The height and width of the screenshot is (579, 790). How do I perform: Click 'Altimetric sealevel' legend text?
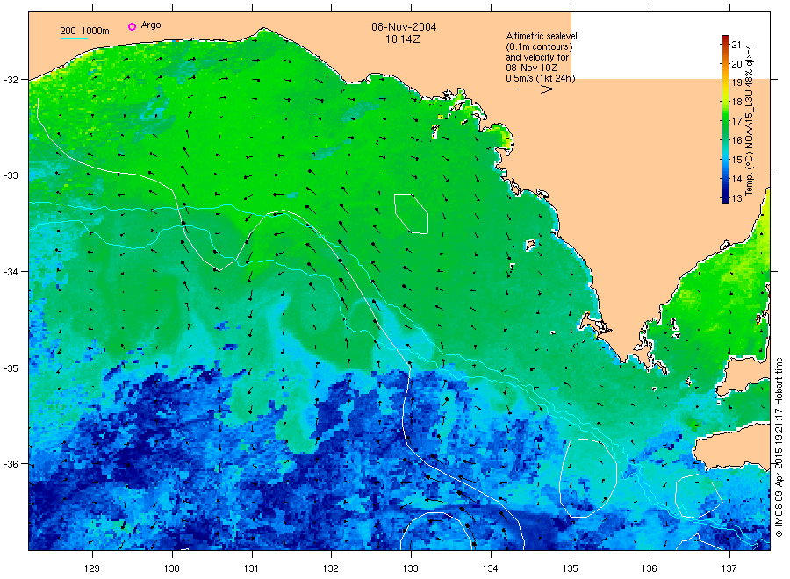click(x=542, y=36)
